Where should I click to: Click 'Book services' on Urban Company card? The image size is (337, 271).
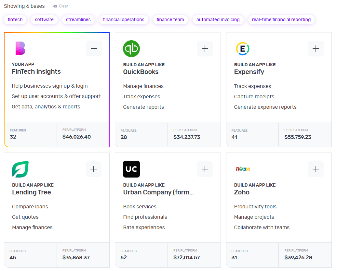point(140,207)
